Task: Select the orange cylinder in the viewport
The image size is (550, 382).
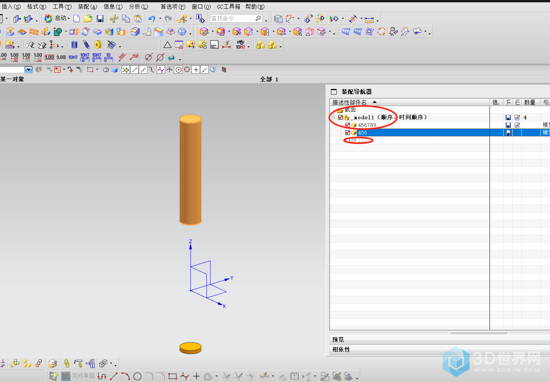Action: [191, 170]
